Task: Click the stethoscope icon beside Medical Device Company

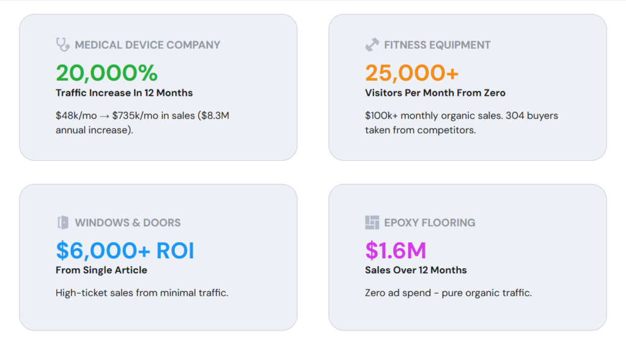Action: click(63, 45)
